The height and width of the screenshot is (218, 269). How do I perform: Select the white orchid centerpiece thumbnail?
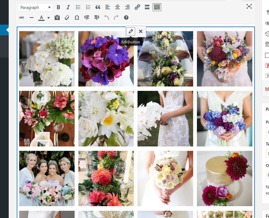pos(47,59)
